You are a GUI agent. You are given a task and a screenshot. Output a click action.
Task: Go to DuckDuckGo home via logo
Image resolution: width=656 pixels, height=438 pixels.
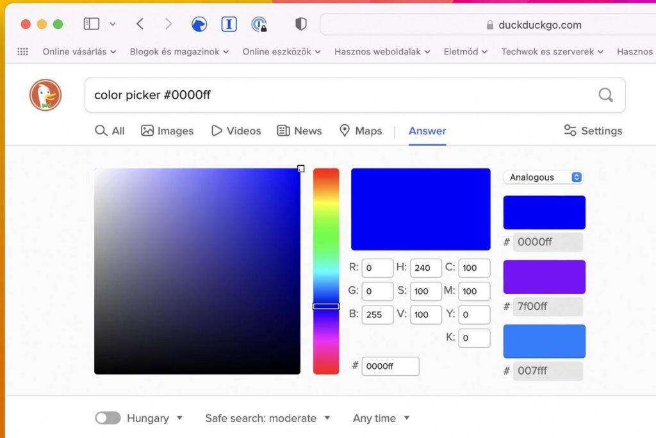[x=45, y=95]
